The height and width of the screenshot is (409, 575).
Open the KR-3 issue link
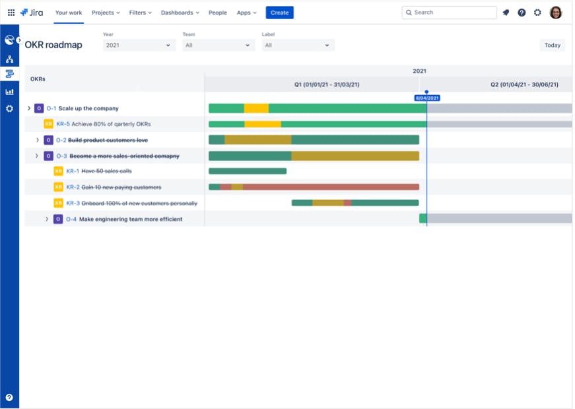point(73,203)
